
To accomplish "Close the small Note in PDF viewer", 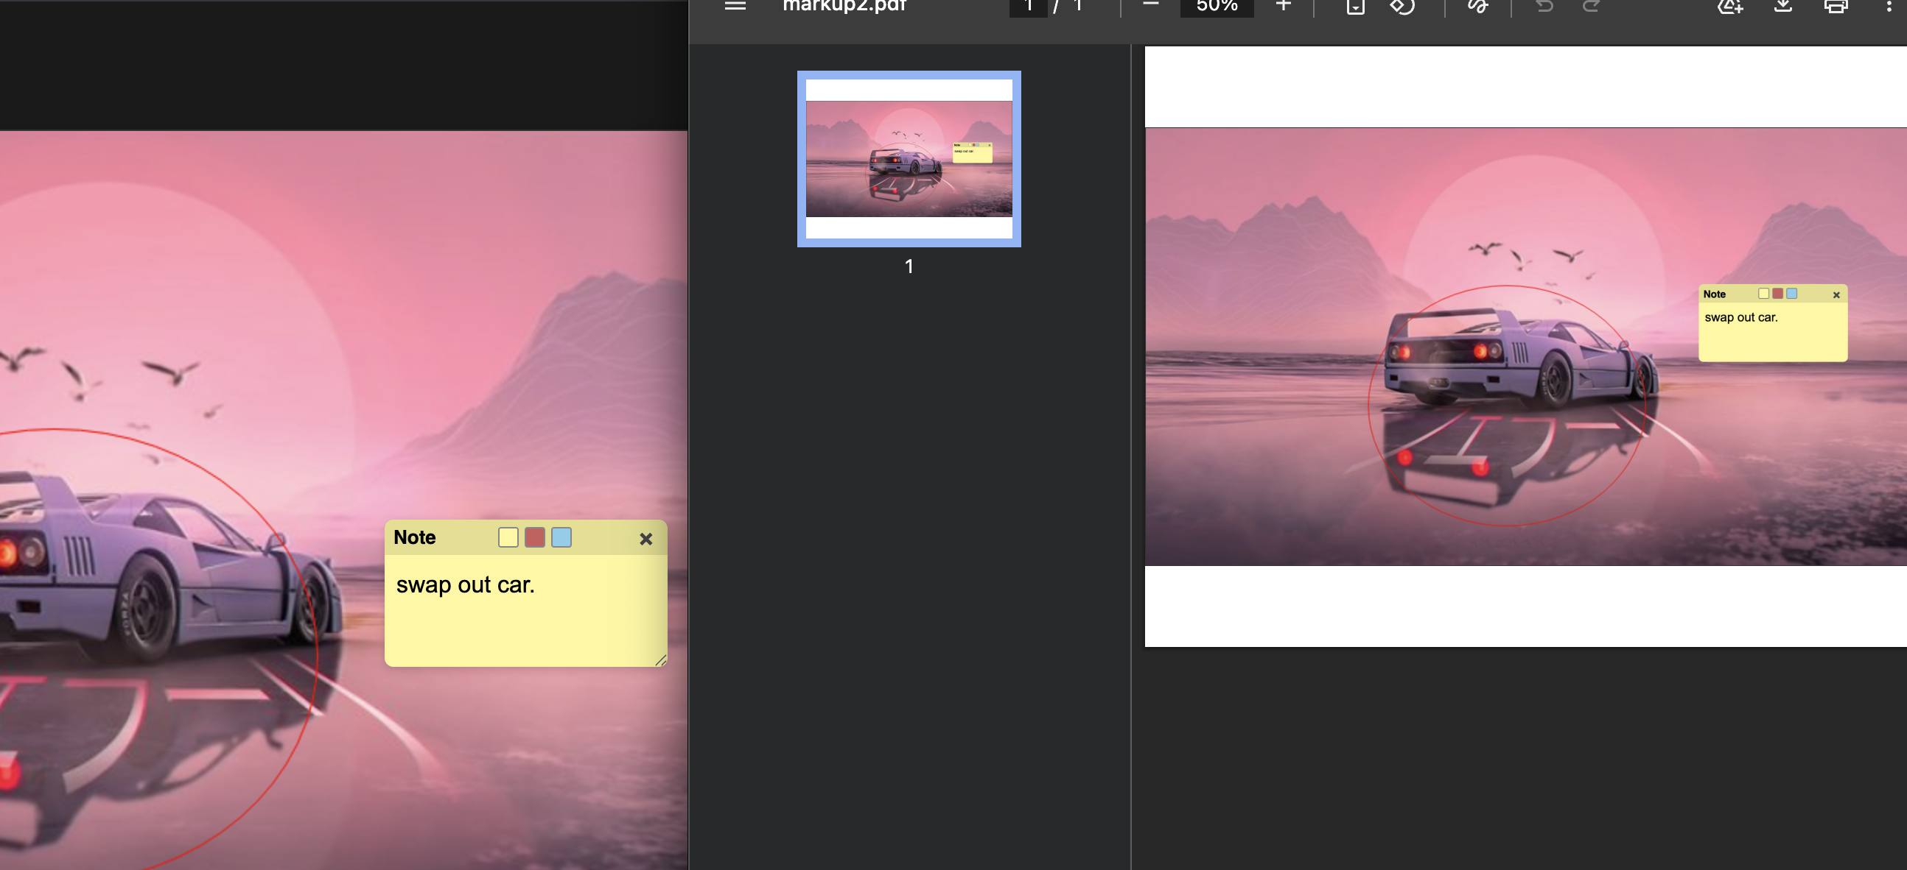I will tap(1836, 295).
